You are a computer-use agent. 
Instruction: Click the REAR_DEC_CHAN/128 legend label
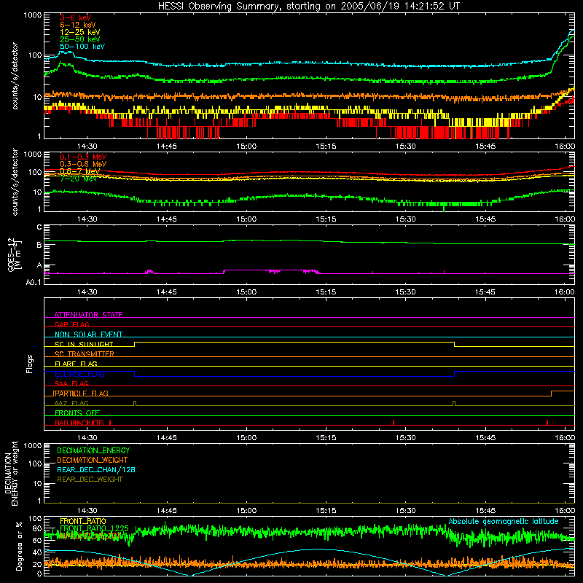(96, 469)
